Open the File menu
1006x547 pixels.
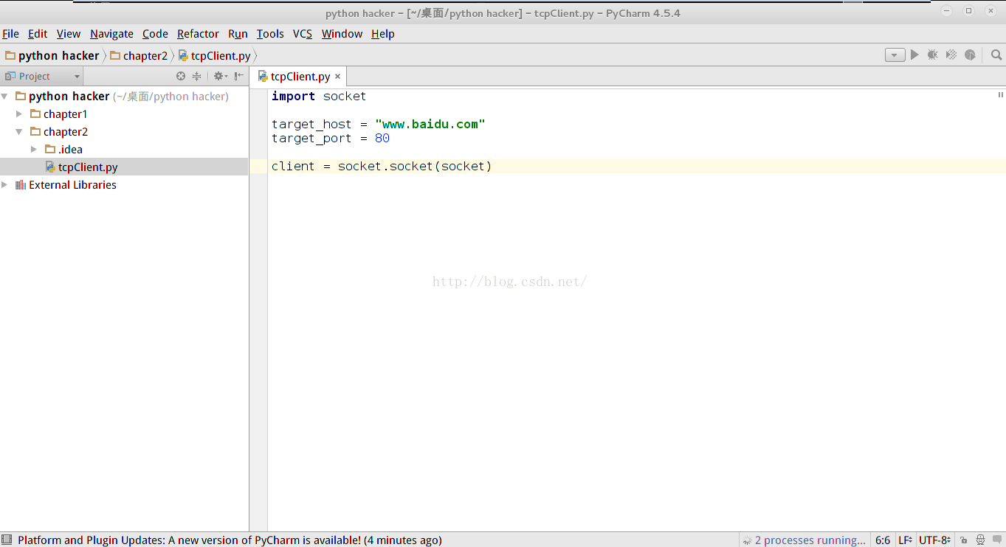(x=10, y=34)
